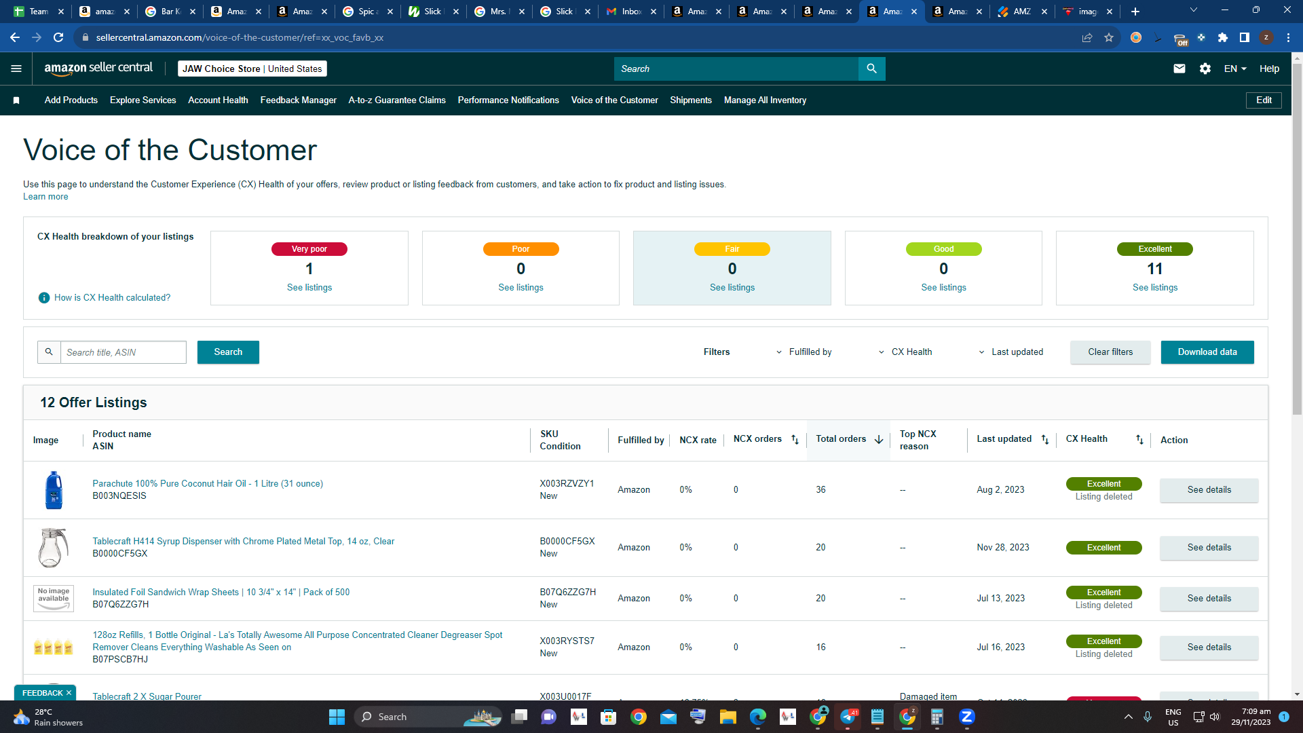Screen dimensions: 1303x733
Task: Open Manage All Inventory menu item
Action: 765,100
